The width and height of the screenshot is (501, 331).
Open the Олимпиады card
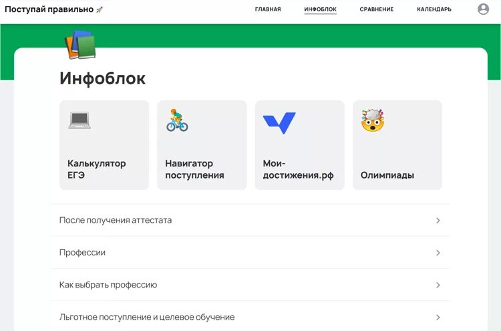(x=397, y=145)
